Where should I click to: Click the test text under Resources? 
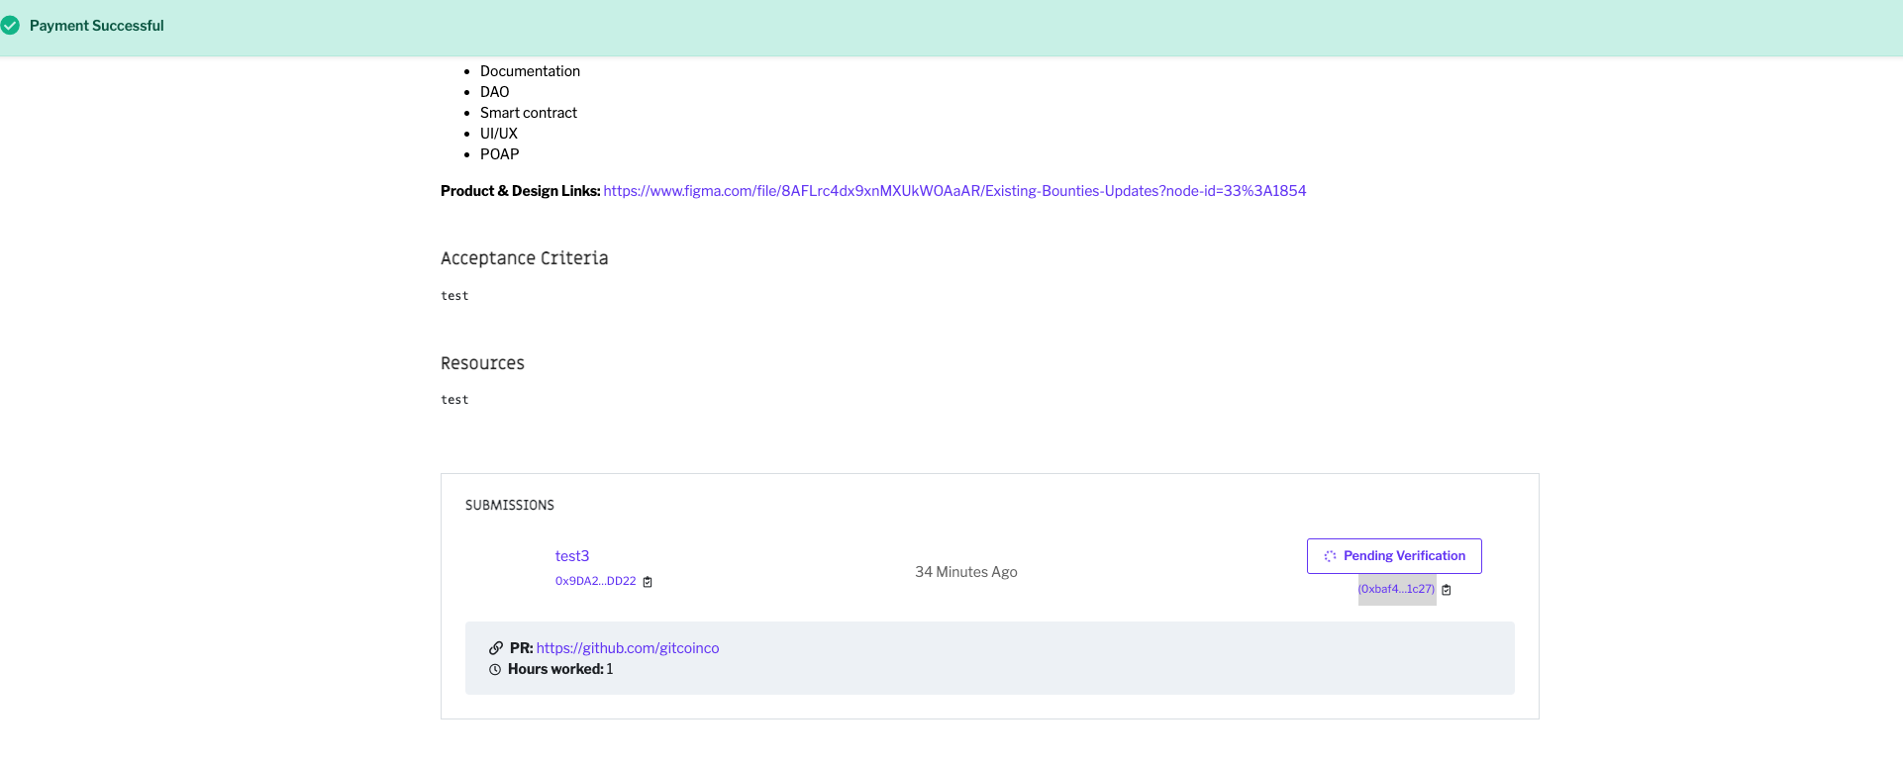click(x=454, y=400)
